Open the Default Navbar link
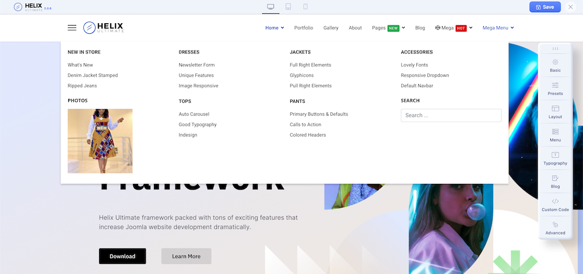Image resolution: width=583 pixels, height=274 pixels. pyautogui.click(x=417, y=86)
